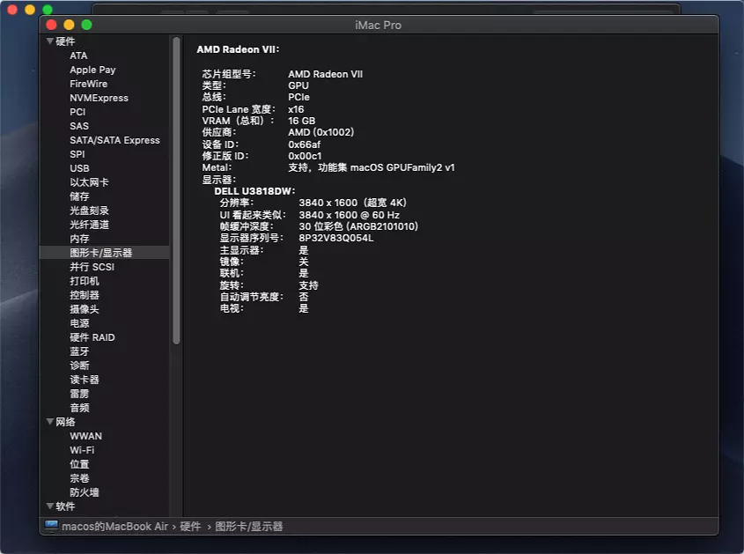The width and height of the screenshot is (744, 554).
Task: Open Apple Pay information
Action: (x=92, y=70)
